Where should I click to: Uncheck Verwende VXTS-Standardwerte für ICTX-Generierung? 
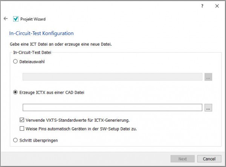[22, 121]
